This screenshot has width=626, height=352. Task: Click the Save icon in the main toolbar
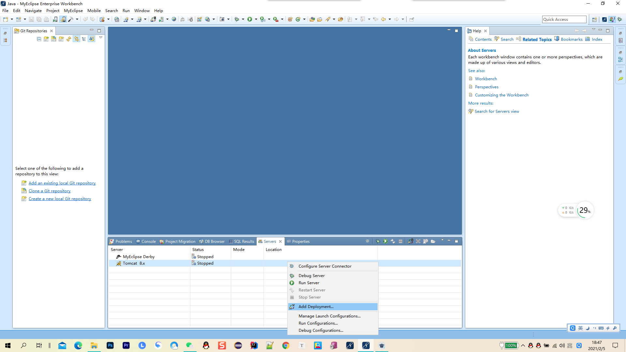click(x=32, y=19)
